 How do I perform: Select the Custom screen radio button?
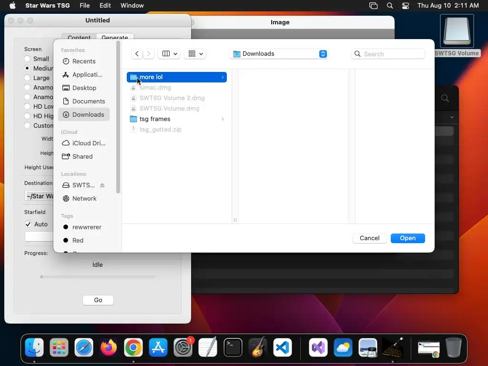click(27, 125)
